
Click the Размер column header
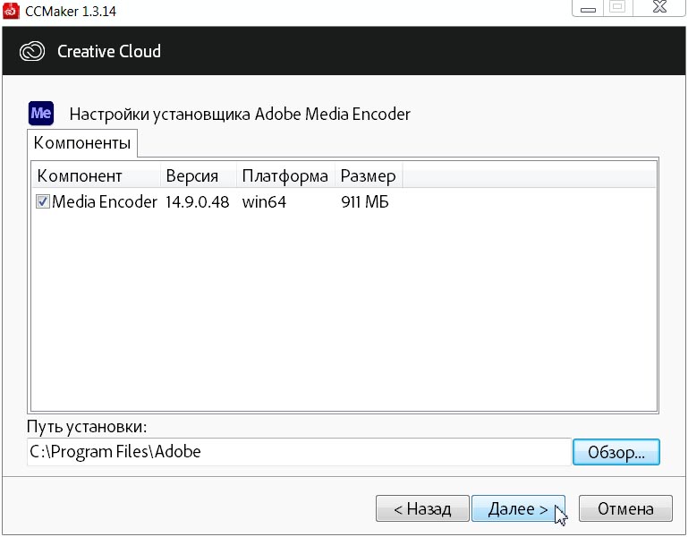pos(369,175)
